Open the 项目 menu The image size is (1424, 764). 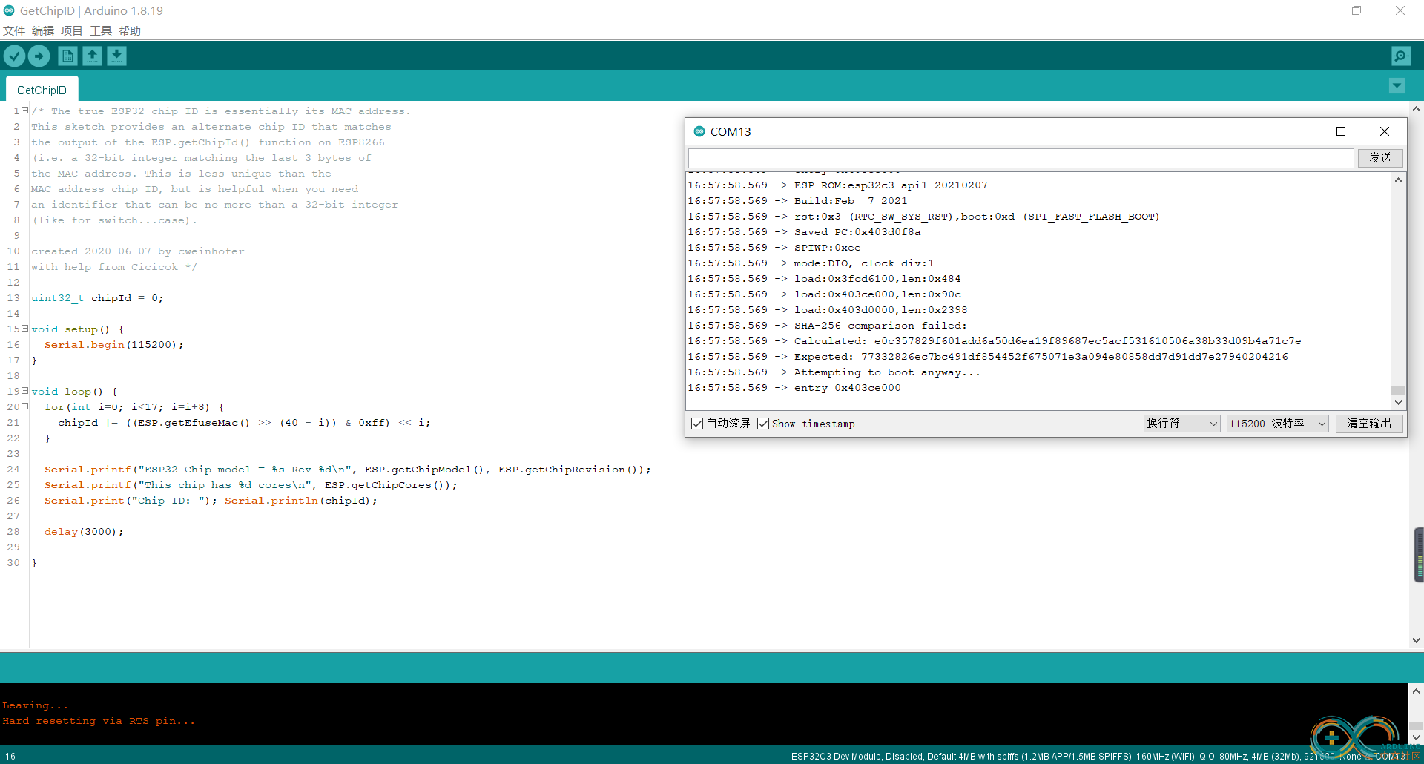(x=72, y=30)
